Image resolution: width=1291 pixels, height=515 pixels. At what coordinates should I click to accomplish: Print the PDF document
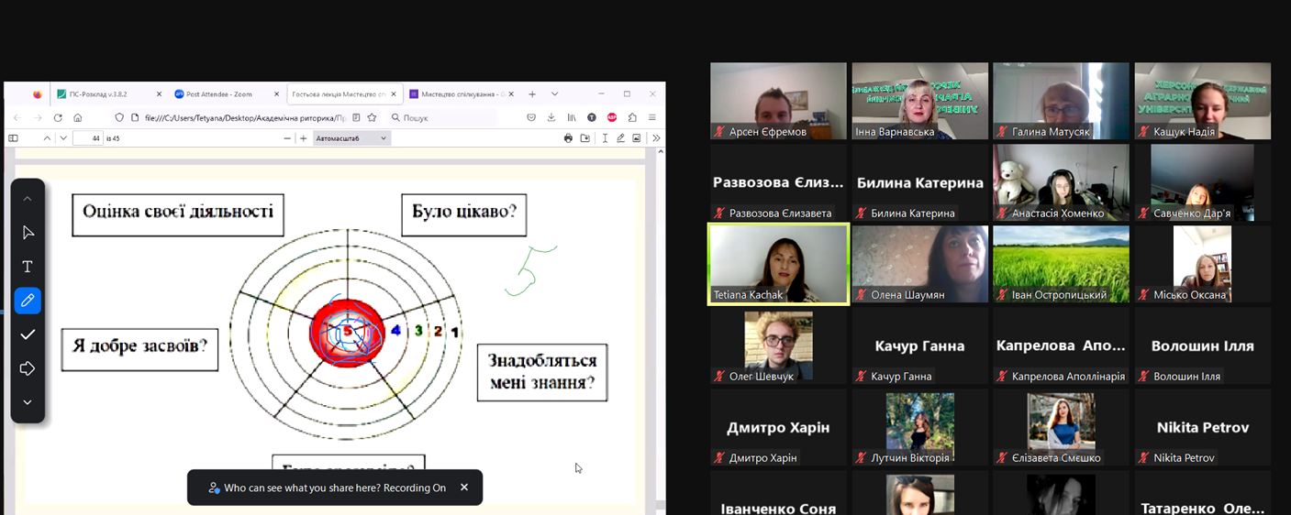pyautogui.click(x=568, y=138)
